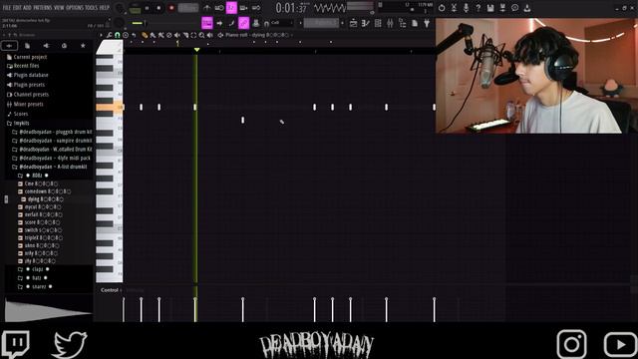This screenshot has height=359, width=638.
Task: Save project with the floppy icon
Action: click(490, 8)
